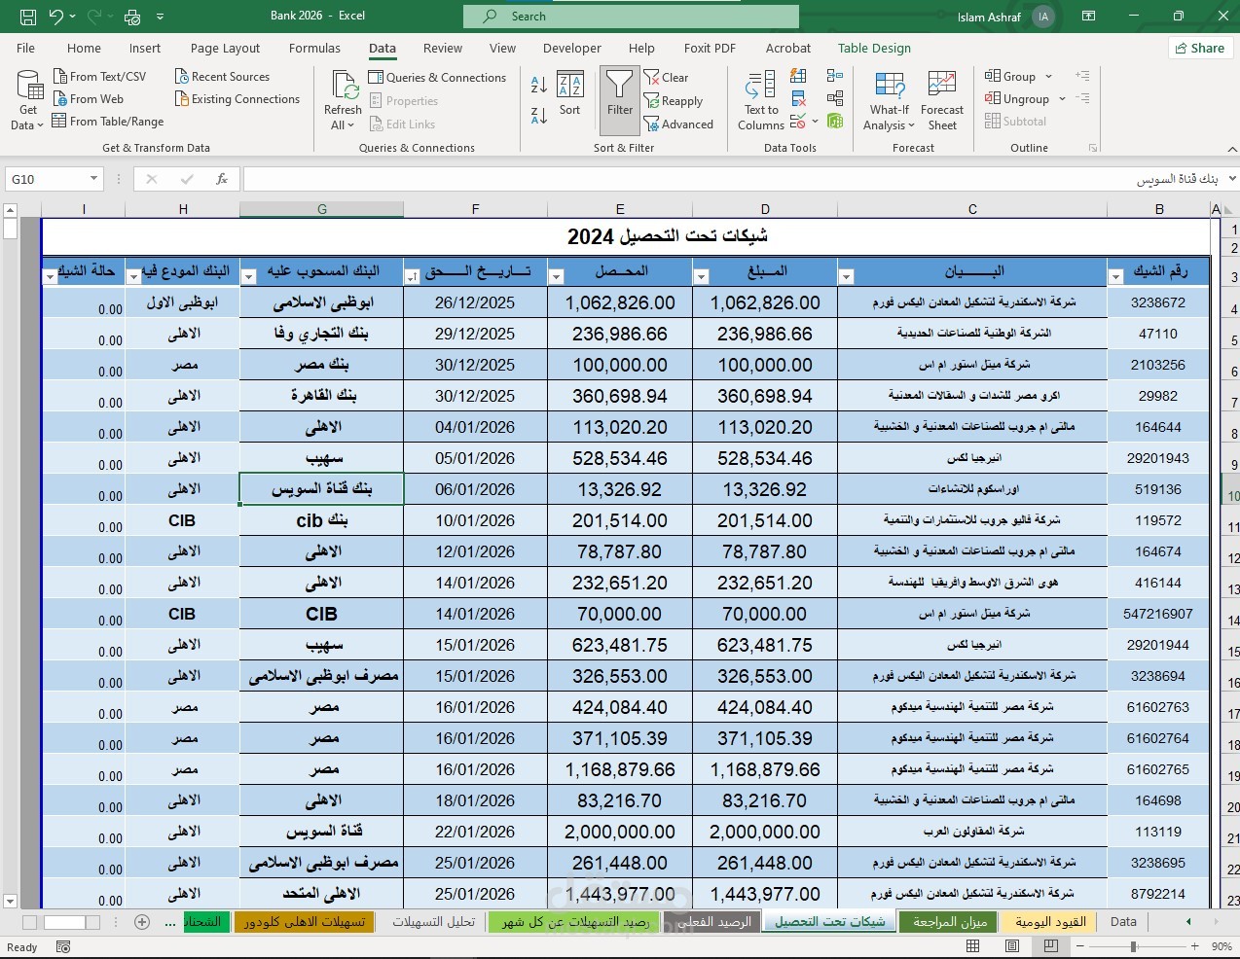
Task: Add a new sheet plus button
Action: (x=142, y=921)
